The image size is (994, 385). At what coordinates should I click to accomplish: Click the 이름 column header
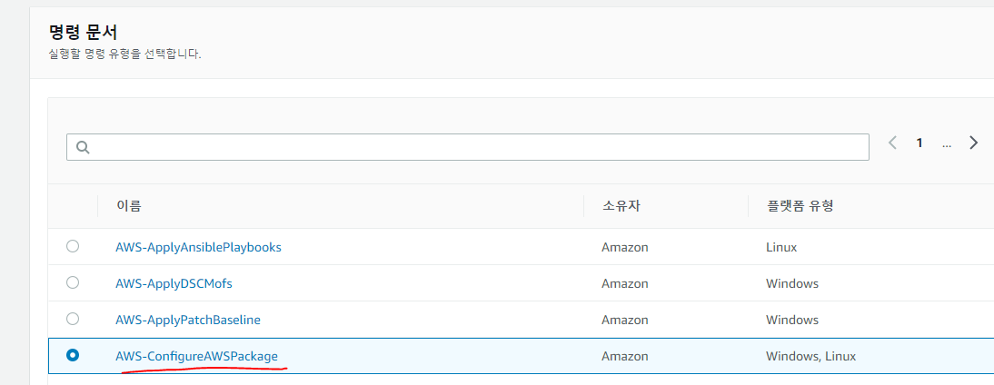(128, 206)
